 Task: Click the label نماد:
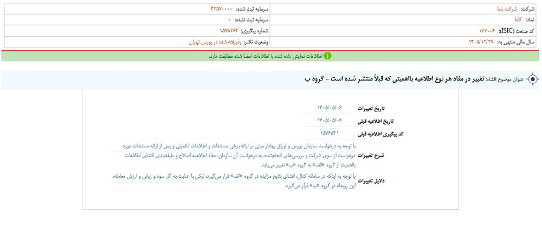(531, 21)
